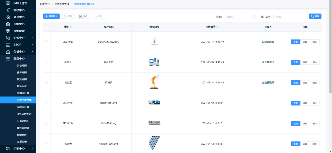Viewport: 332px width, 153px height.
Task: Click the 添加图片 button
Action: point(51,16)
